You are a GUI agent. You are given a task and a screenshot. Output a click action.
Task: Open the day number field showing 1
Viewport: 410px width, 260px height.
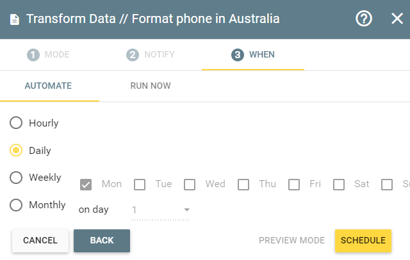[x=161, y=210]
